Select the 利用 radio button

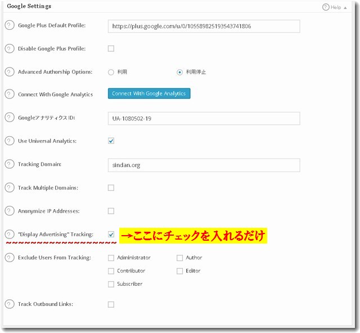[111, 72]
